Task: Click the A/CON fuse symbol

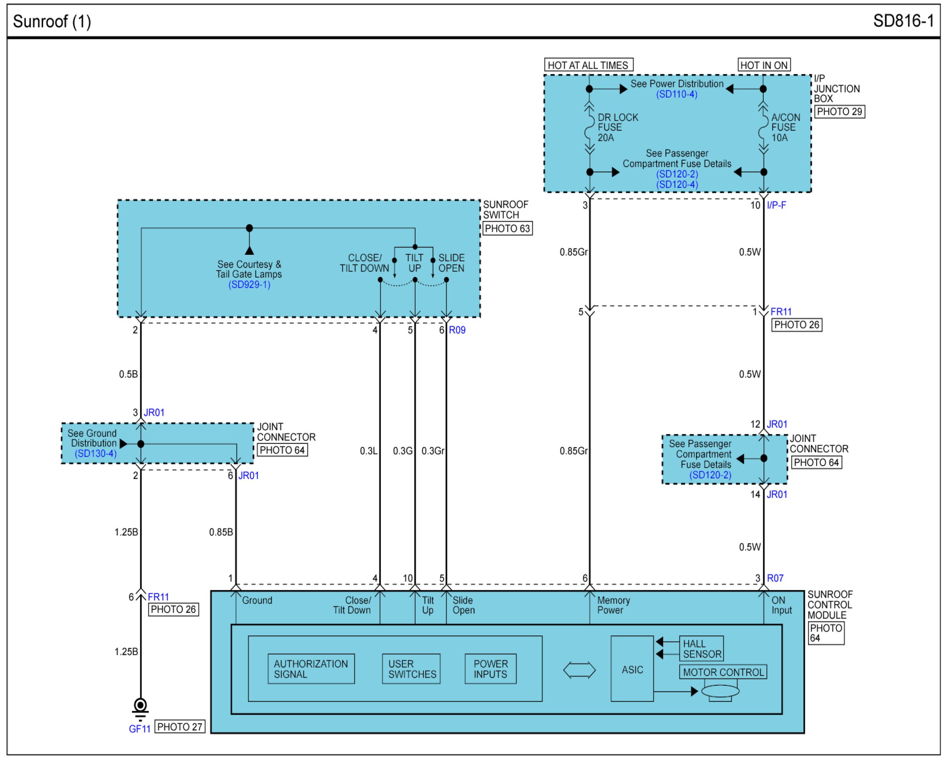Action: coord(763,128)
